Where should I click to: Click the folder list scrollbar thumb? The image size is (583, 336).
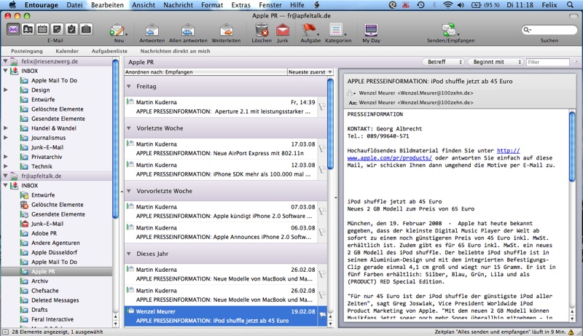tap(115, 138)
